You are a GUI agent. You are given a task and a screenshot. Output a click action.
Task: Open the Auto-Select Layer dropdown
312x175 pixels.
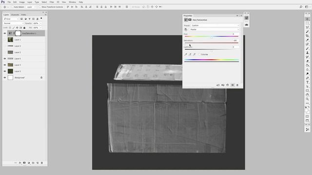tap(31, 7)
